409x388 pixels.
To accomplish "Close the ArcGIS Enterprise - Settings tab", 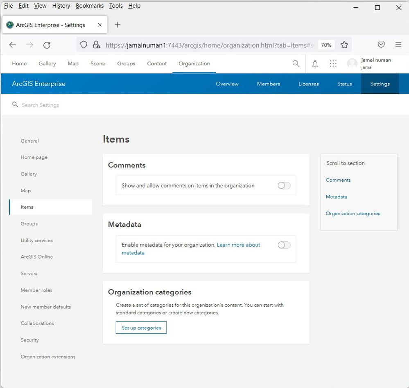I will [x=99, y=25].
